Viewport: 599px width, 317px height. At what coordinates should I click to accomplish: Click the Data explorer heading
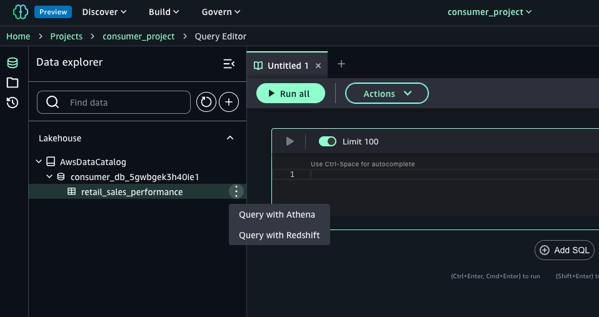pos(69,63)
